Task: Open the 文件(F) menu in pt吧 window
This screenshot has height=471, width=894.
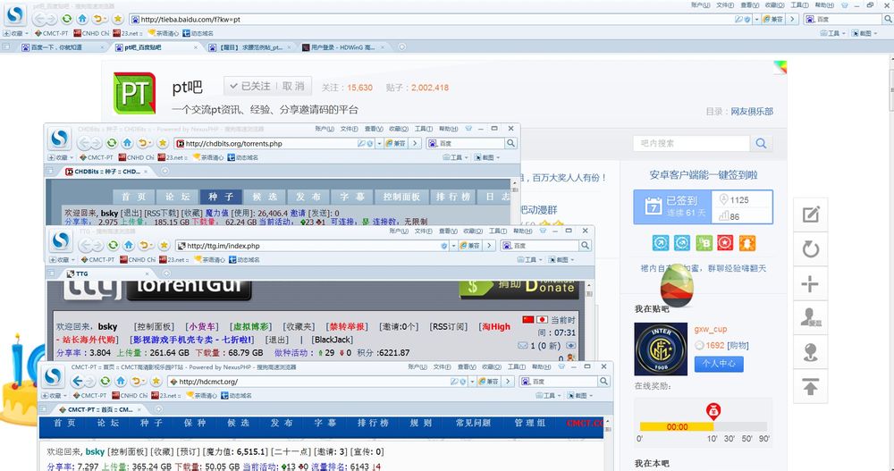Action: tap(725, 4)
